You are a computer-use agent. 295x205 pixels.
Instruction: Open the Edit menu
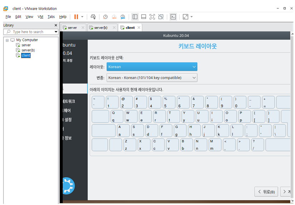point(18,17)
